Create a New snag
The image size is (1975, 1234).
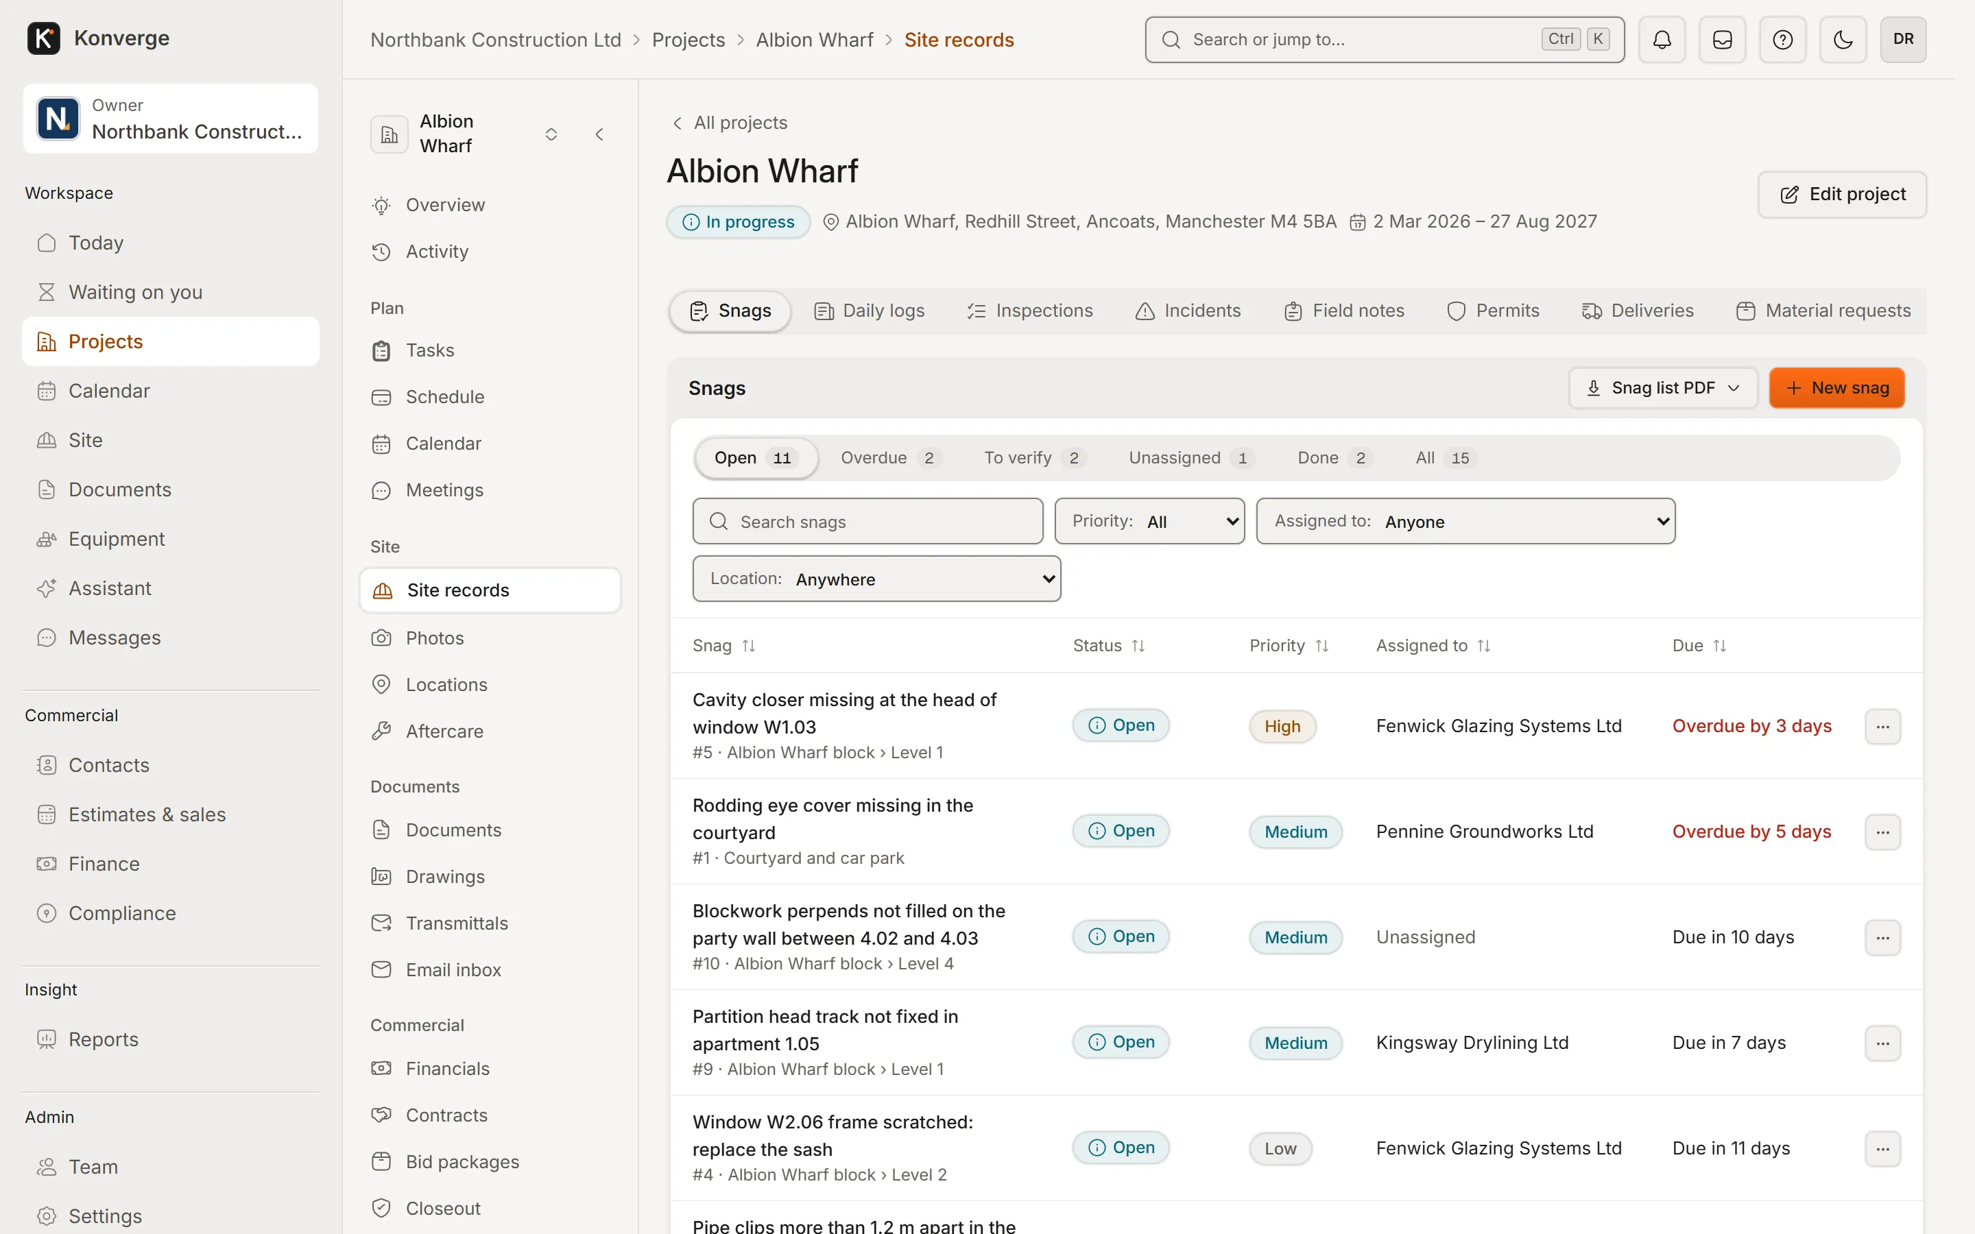click(x=1836, y=387)
